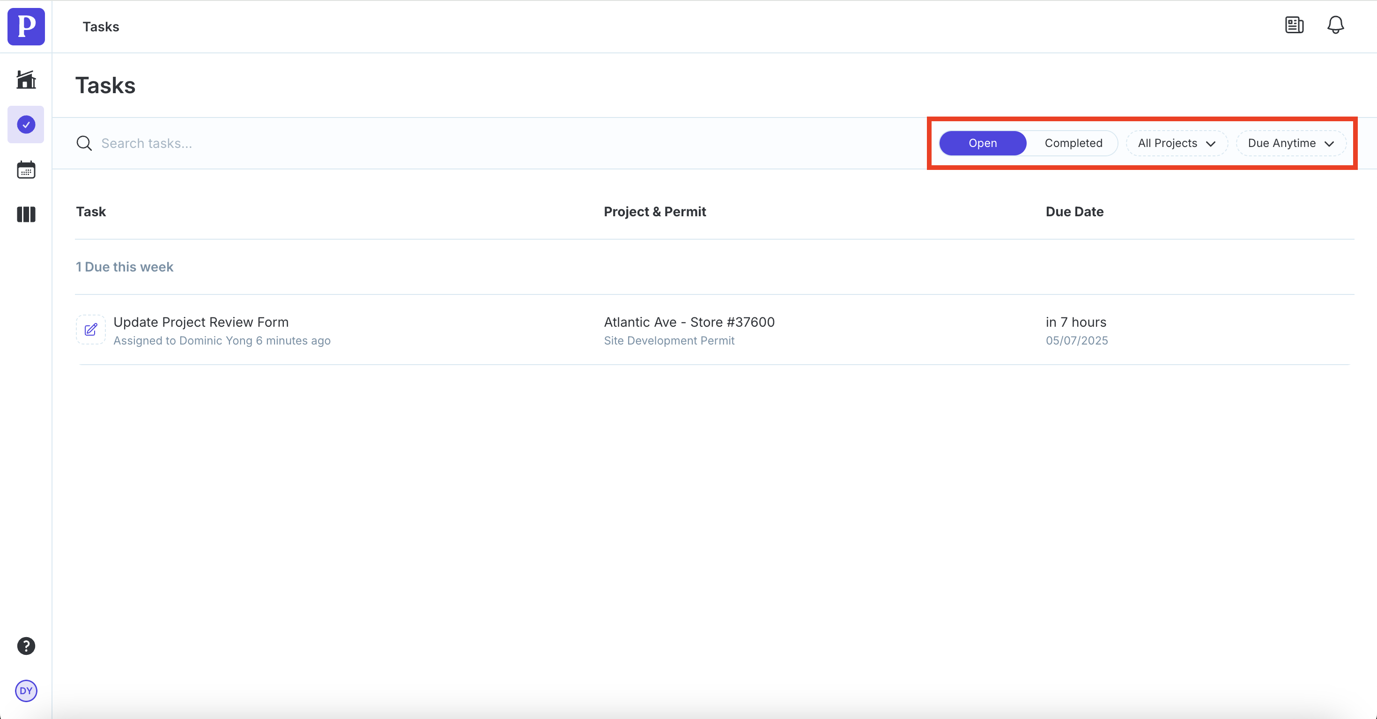Click the purple P logo icon
The height and width of the screenshot is (719, 1377).
[x=26, y=26]
